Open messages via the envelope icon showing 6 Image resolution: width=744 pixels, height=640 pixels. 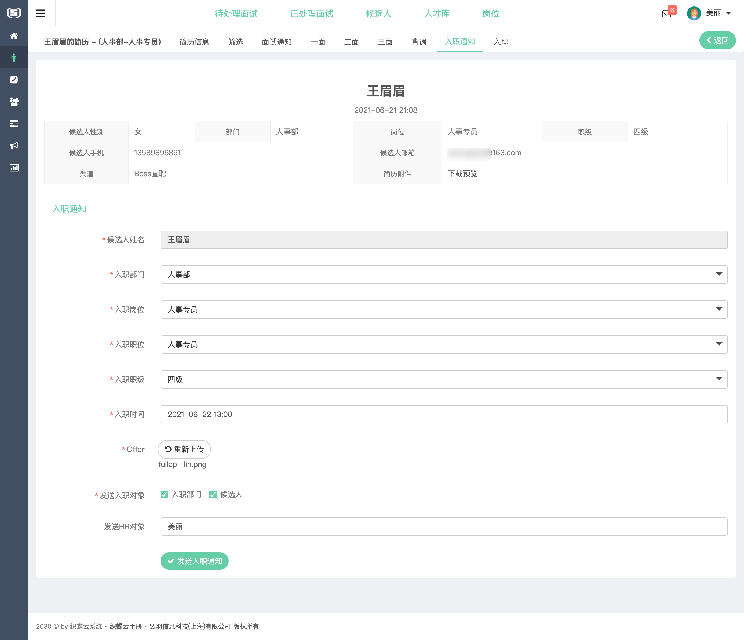pyautogui.click(x=666, y=14)
